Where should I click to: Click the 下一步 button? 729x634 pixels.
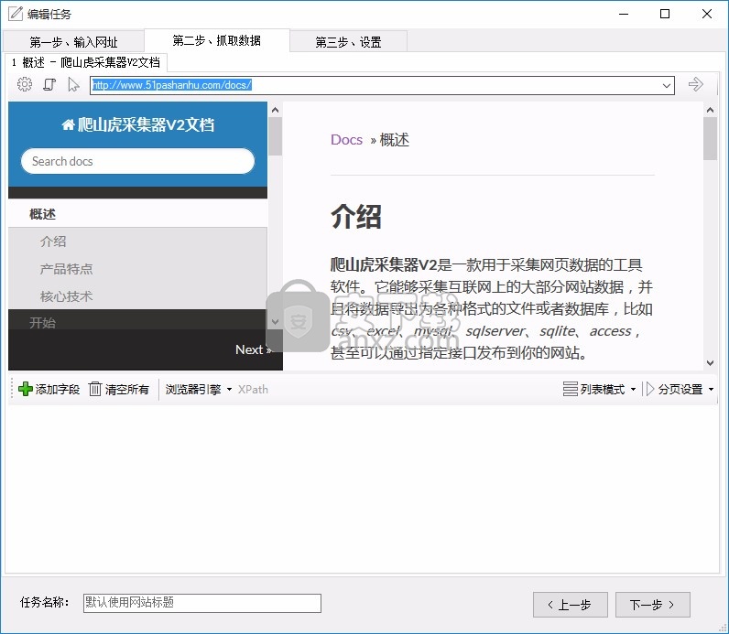[652, 605]
